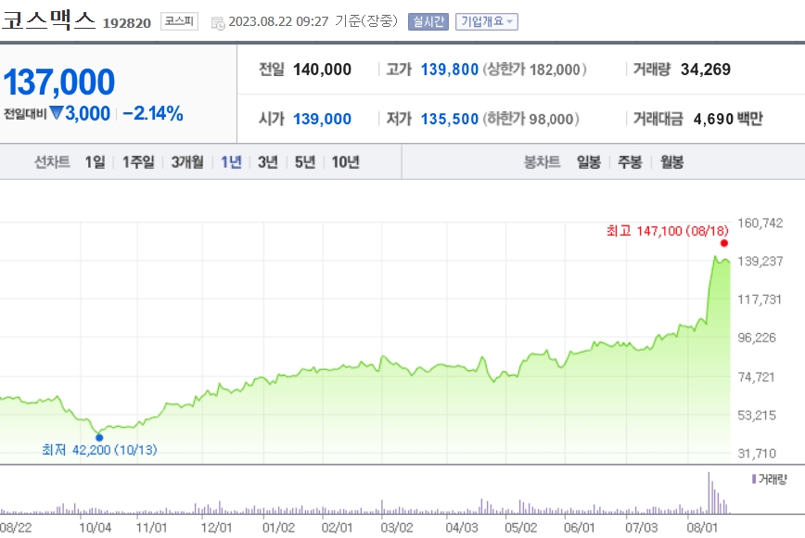805x538 pixels.
Task: Click the change percentage -2.14%
Action: point(153,113)
